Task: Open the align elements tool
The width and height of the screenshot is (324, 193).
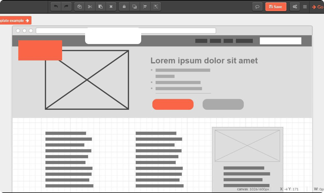Action: (145, 7)
